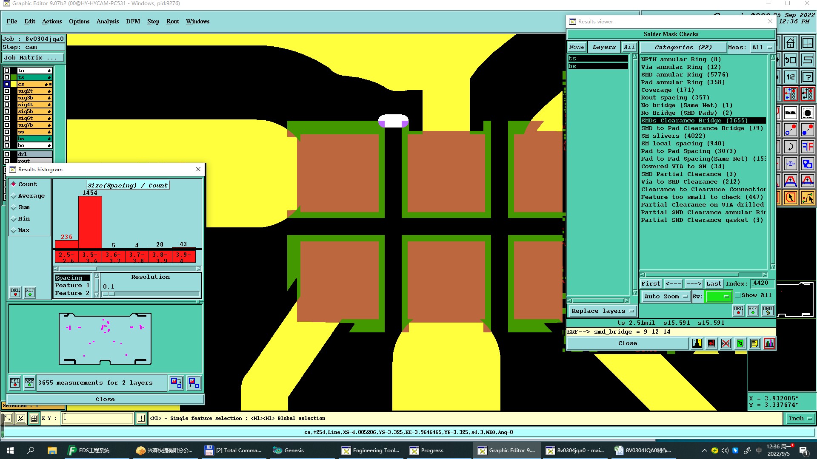Open the Replace layers dropdown
Image resolution: width=817 pixels, height=459 pixels.
point(602,311)
